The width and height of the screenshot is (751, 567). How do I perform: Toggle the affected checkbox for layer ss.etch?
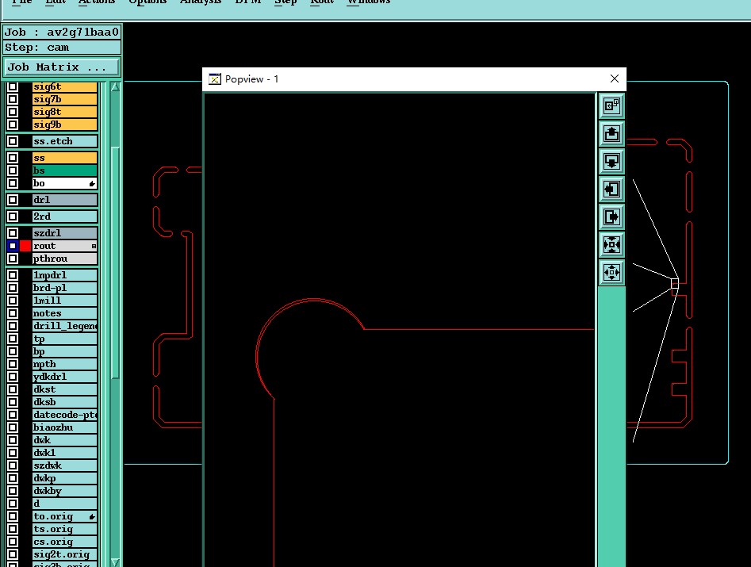[x=13, y=141]
